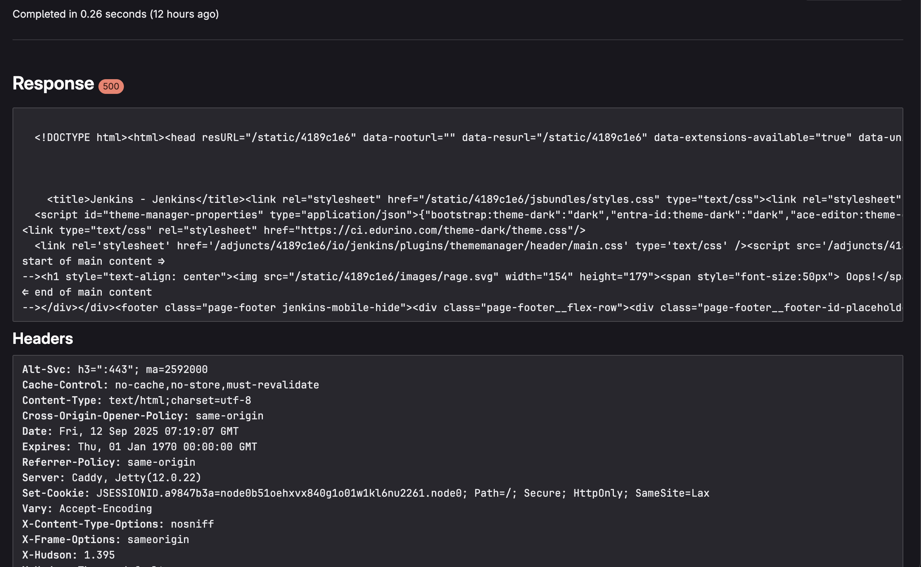Click the theme-manager-properties script line
Image resolution: width=921 pixels, height=567 pixels.
point(468,215)
